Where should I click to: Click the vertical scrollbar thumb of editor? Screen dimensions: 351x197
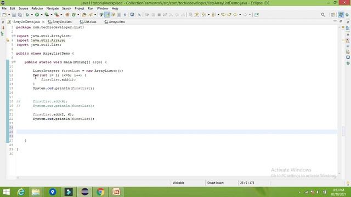click(x=343, y=131)
